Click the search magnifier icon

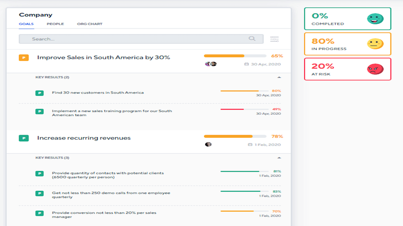point(252,38)
